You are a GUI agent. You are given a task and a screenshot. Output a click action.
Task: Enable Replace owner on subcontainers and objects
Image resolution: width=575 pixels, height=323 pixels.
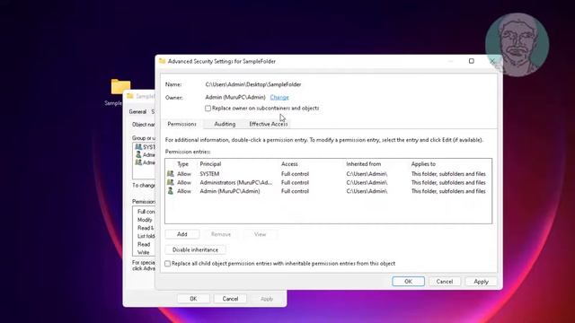(x=208, y=109)
